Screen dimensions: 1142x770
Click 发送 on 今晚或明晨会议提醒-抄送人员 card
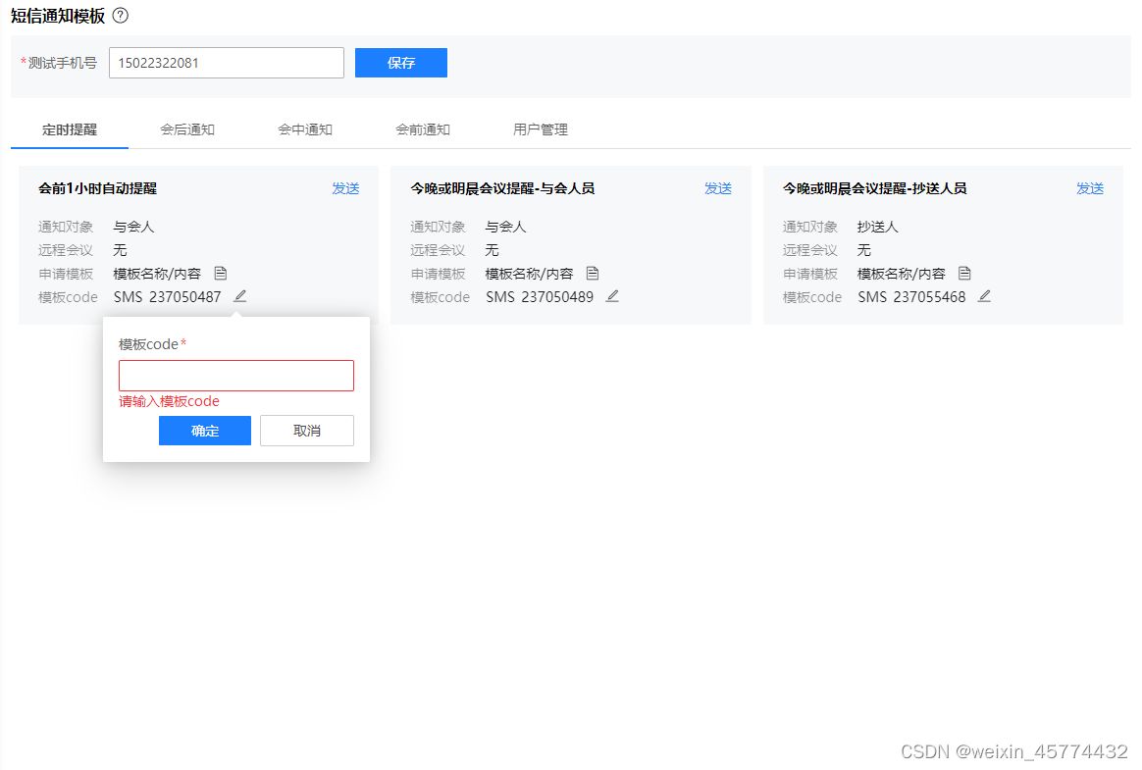[1089, 188]
